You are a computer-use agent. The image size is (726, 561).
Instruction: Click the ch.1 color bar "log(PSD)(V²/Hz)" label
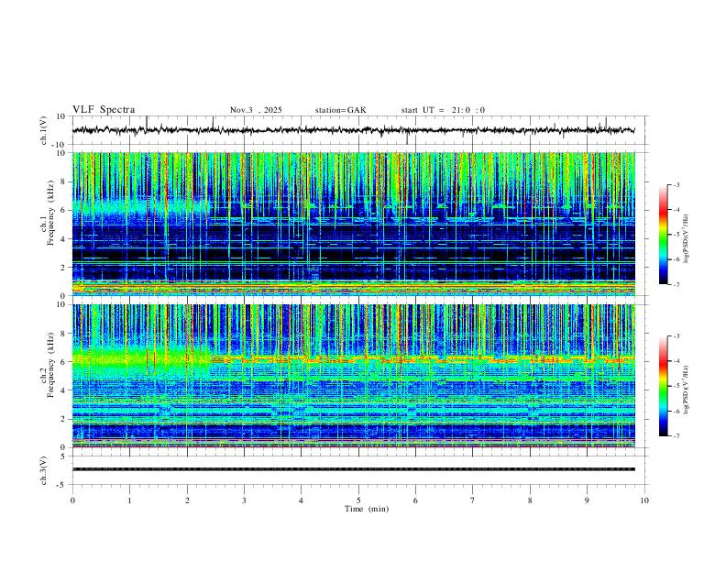click(687, 238)
